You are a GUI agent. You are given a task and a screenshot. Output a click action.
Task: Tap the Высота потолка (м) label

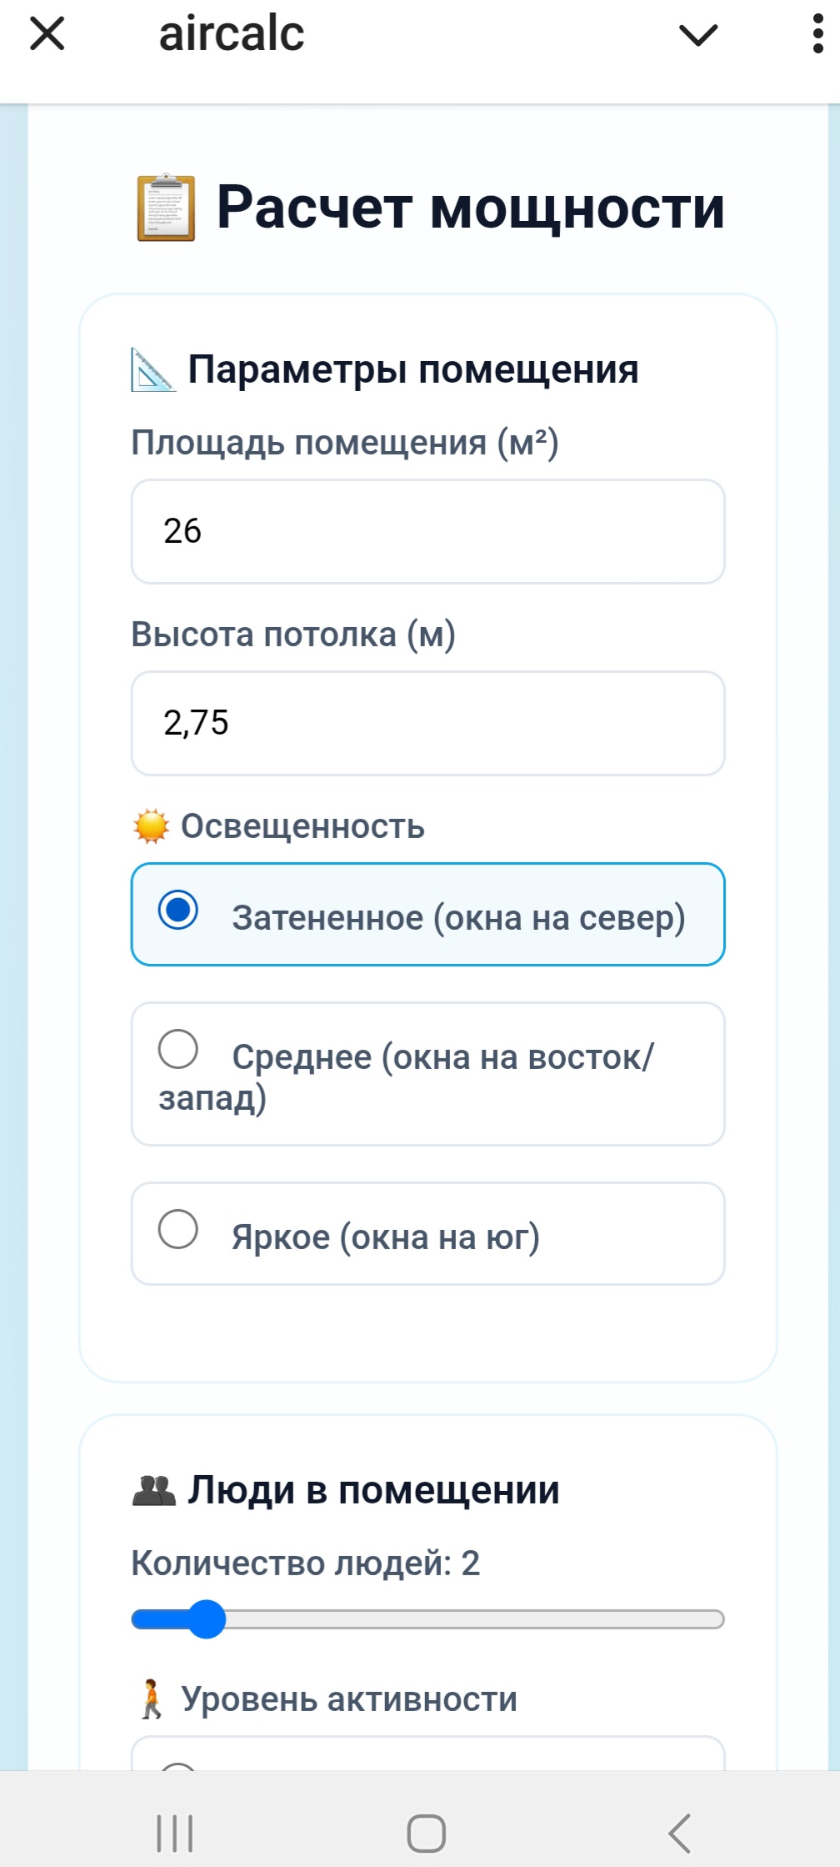(295, 634)
